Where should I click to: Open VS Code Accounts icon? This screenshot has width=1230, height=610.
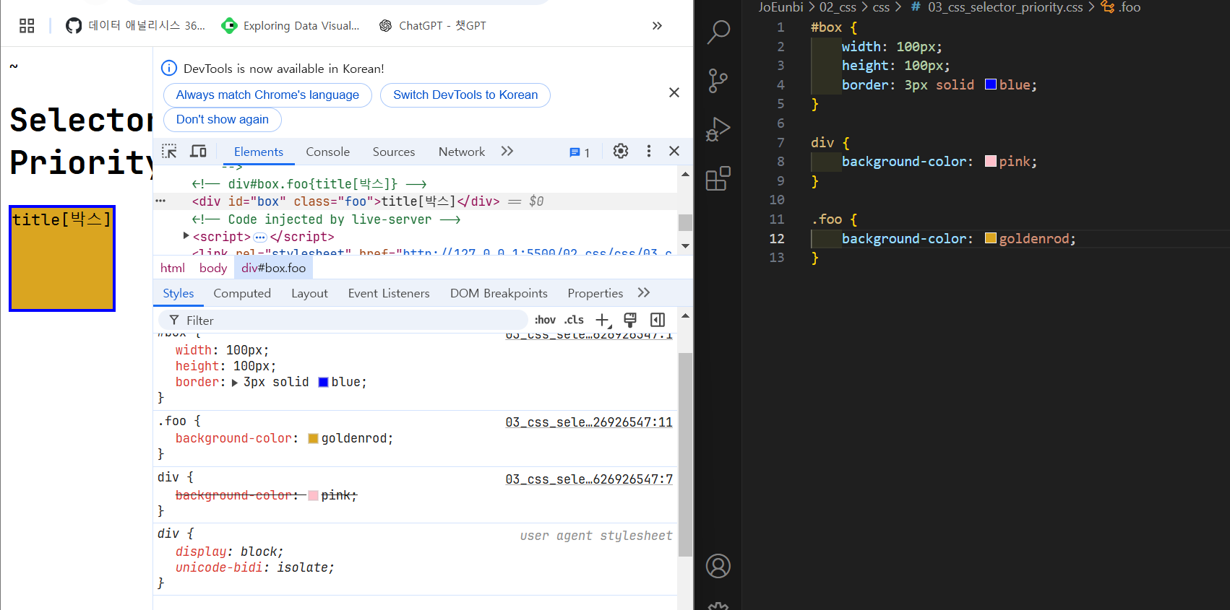tap(718, 566)
